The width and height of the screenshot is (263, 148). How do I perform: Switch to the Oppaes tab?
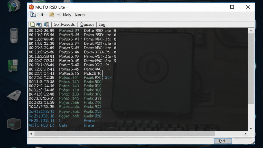click(x=87, y=24)
